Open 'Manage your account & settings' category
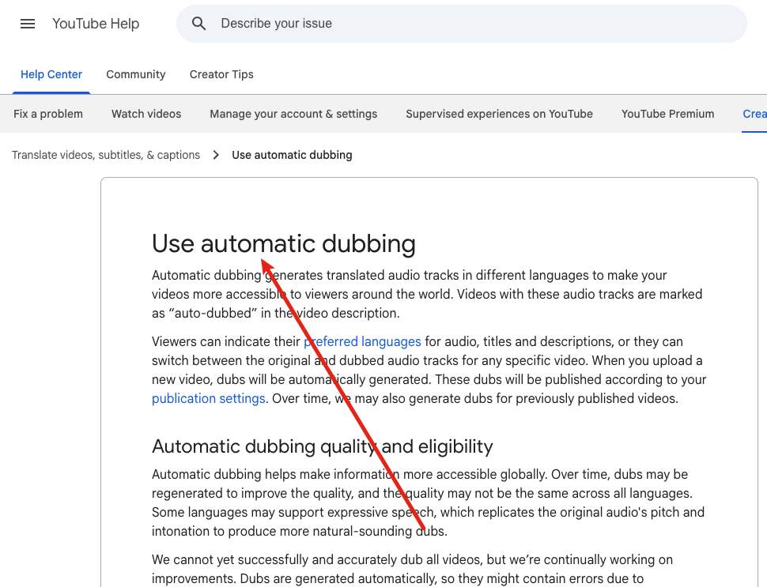 (x=293, y=114)
